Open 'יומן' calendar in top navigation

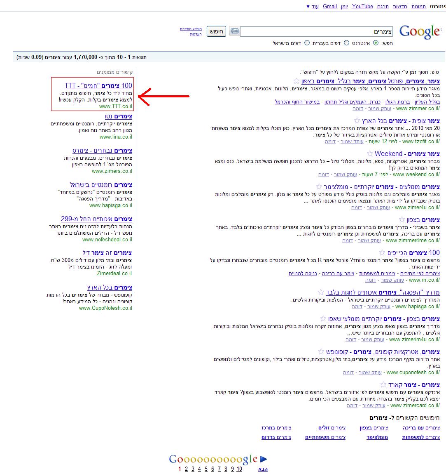click(344, 6)
